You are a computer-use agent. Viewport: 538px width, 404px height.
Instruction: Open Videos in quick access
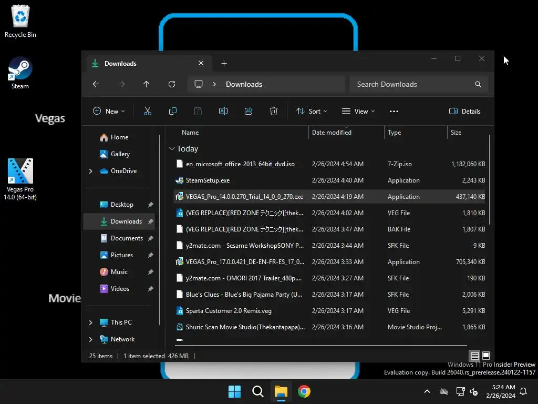119,289
